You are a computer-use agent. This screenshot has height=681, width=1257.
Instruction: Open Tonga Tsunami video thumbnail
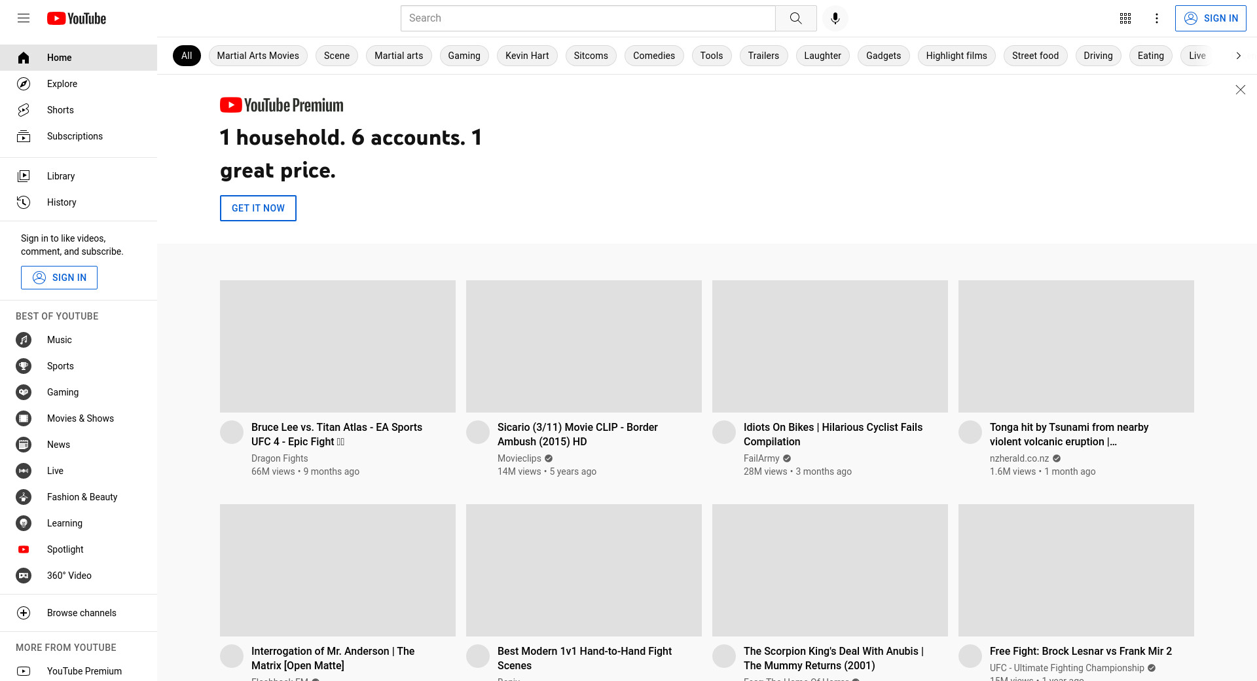(x=1076, y=346)
